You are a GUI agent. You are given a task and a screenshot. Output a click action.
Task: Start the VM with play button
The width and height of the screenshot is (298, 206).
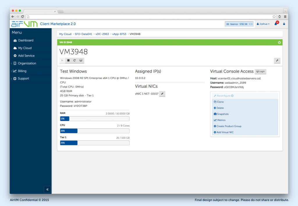[62, 61]
